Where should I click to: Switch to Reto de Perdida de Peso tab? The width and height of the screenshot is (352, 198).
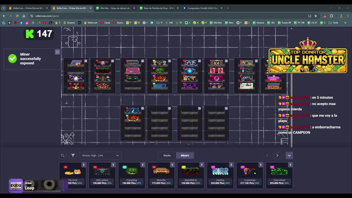[159, 8]
